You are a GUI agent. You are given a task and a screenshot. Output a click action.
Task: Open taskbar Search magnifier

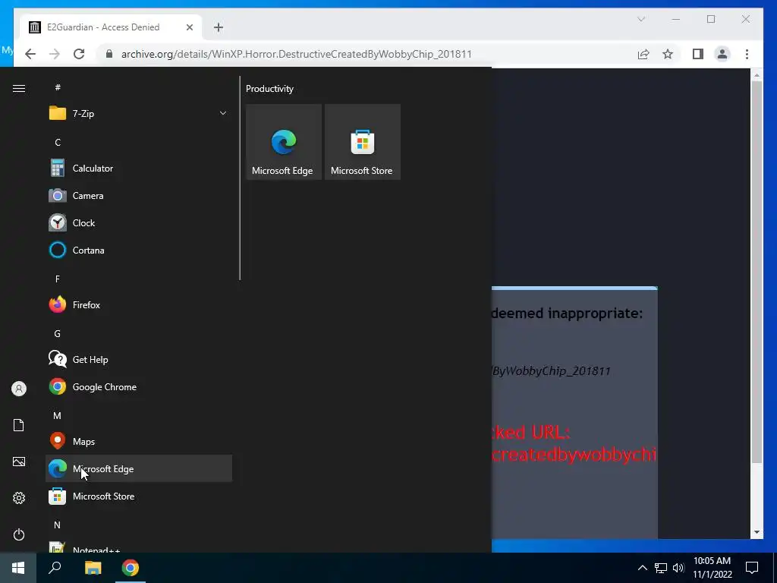pos(55,568)
